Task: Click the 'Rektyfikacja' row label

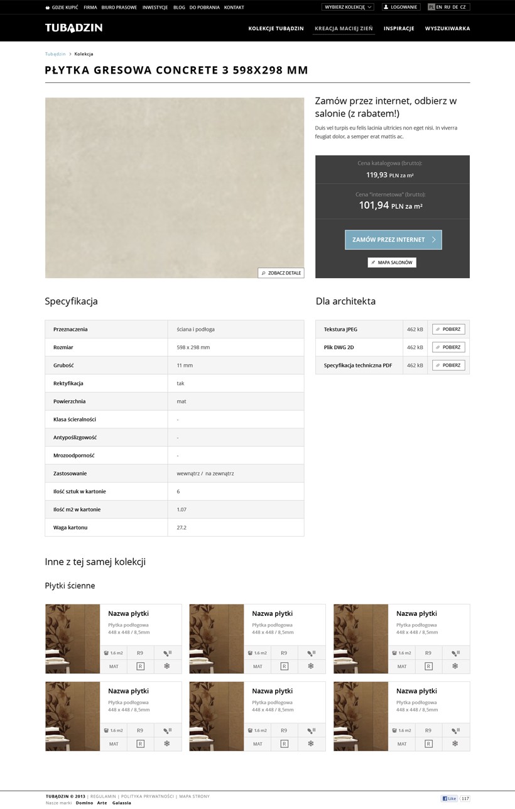Action: point(68,383)
